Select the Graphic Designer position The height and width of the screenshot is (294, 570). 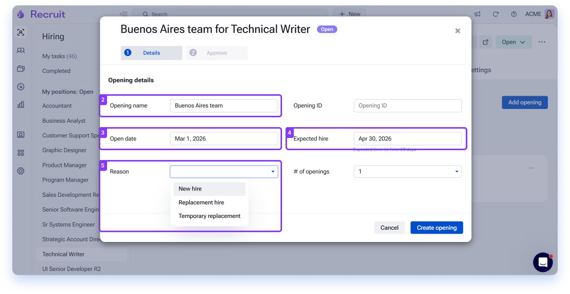coord(64,150)
